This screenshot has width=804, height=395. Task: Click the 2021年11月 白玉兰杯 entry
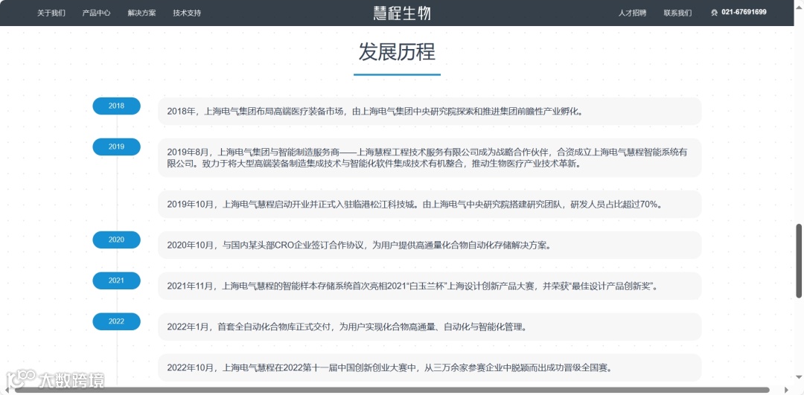pyautogui.click(x=430, y=286)
